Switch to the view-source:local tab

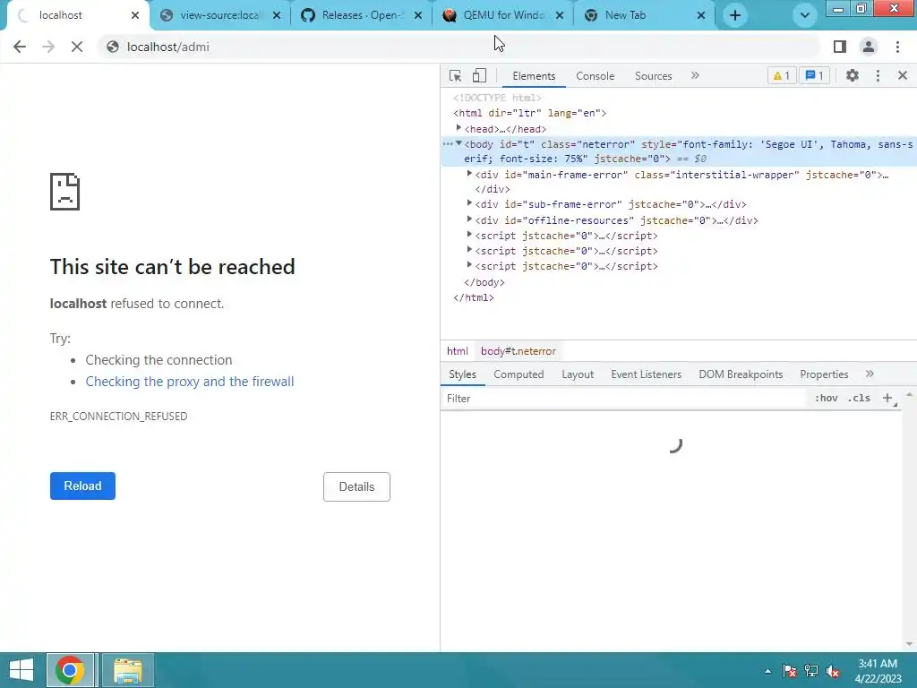point(220,15)
